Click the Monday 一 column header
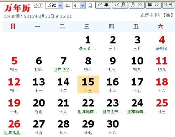Image resolution: width=175 pixels, height=137 pixels. [37, 26]
